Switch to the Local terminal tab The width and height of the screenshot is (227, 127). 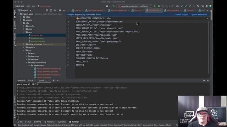tap(31, 80)
